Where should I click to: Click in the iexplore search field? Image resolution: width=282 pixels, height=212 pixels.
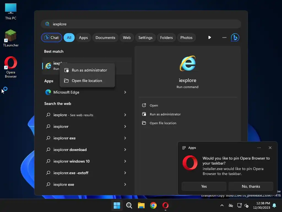click(x=141, y=24)
